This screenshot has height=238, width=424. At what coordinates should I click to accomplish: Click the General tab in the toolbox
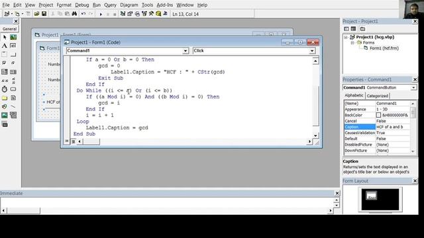click(9, 29)
